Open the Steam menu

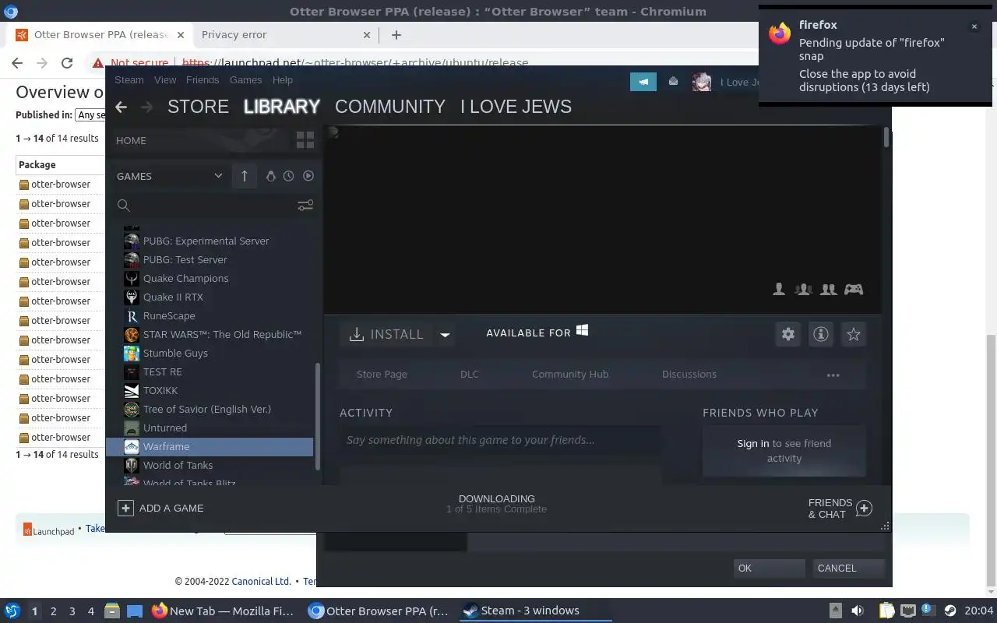pos(129,79)
